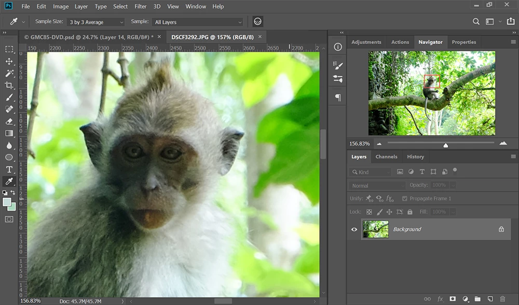Image resolution: width=519 pixels, height=305 pixels.
Task: Select the Horizontal Type tool
Action: (x=9, y=169)
